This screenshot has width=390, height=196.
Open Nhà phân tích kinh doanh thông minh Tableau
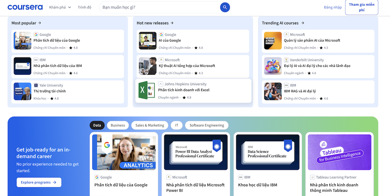[334, 188]
